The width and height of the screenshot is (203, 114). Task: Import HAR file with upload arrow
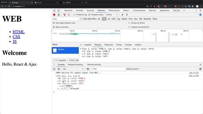click(x=122, y=15)
